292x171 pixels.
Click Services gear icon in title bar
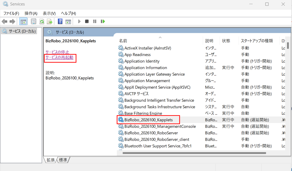point(6,4)
